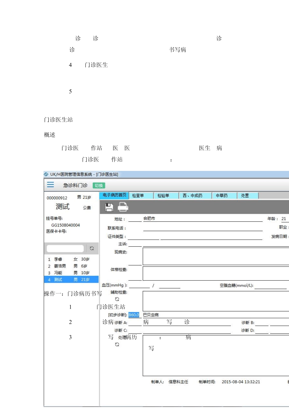Click the green 切换 button
The width and height of the screenshot is (289, 409).
tap(99, 185)
